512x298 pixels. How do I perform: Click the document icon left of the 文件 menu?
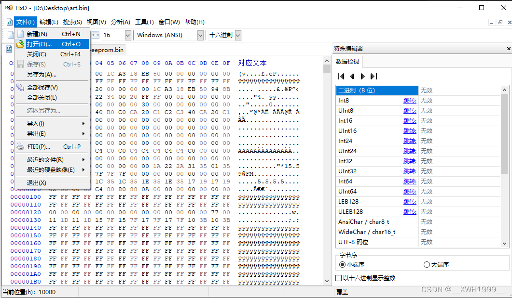pyautogui.click(x=10, y=22)
